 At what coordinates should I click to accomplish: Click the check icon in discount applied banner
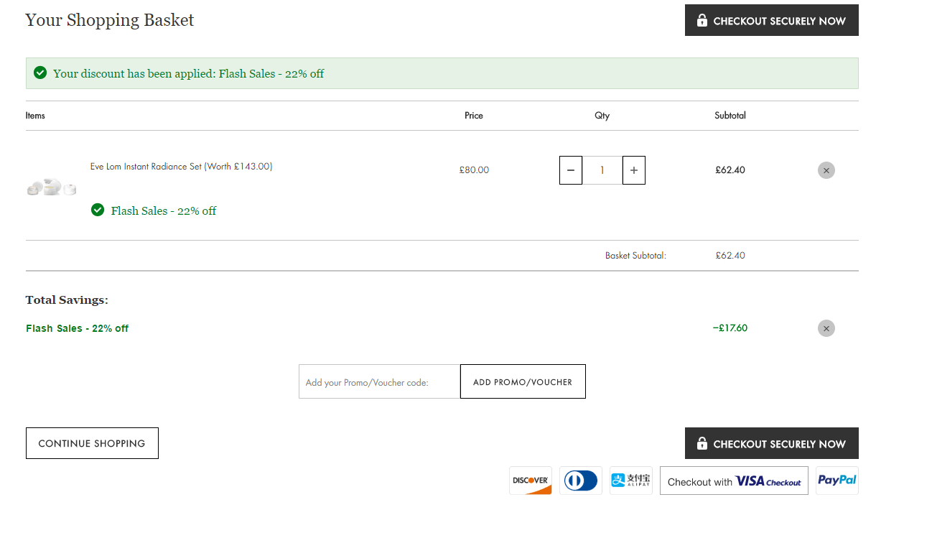point(40,73)
